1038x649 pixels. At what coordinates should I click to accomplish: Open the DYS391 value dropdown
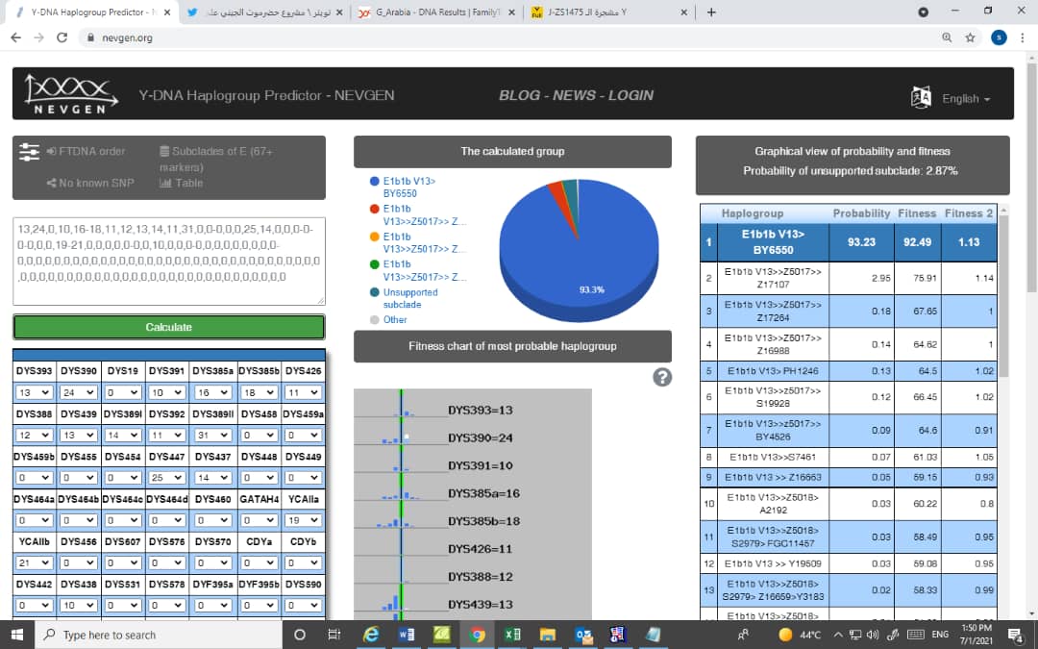coord(166,392)
